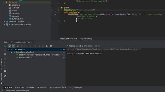Toggle auto-test rerun icon
Viewport: 165px width, 92px height.
[5, 54]
